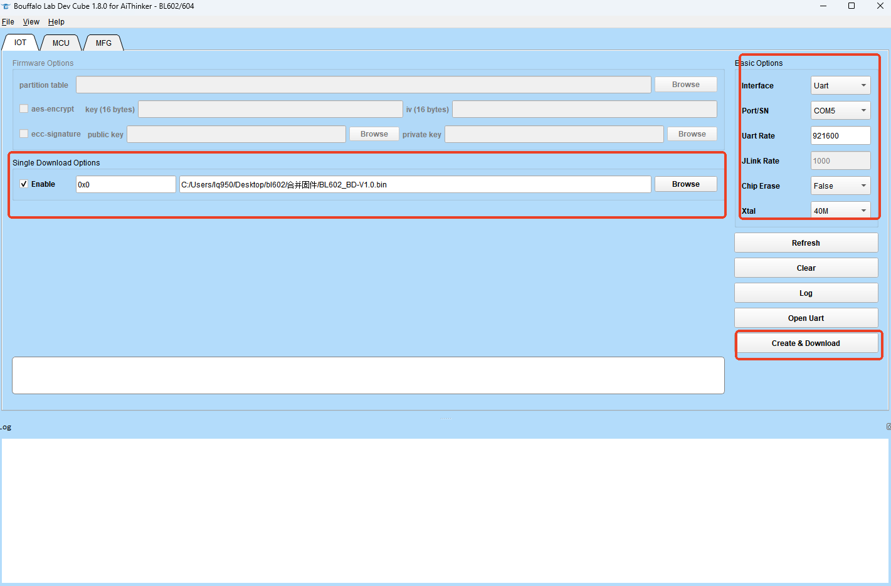Click the firmware file path field

click(415, 184)
